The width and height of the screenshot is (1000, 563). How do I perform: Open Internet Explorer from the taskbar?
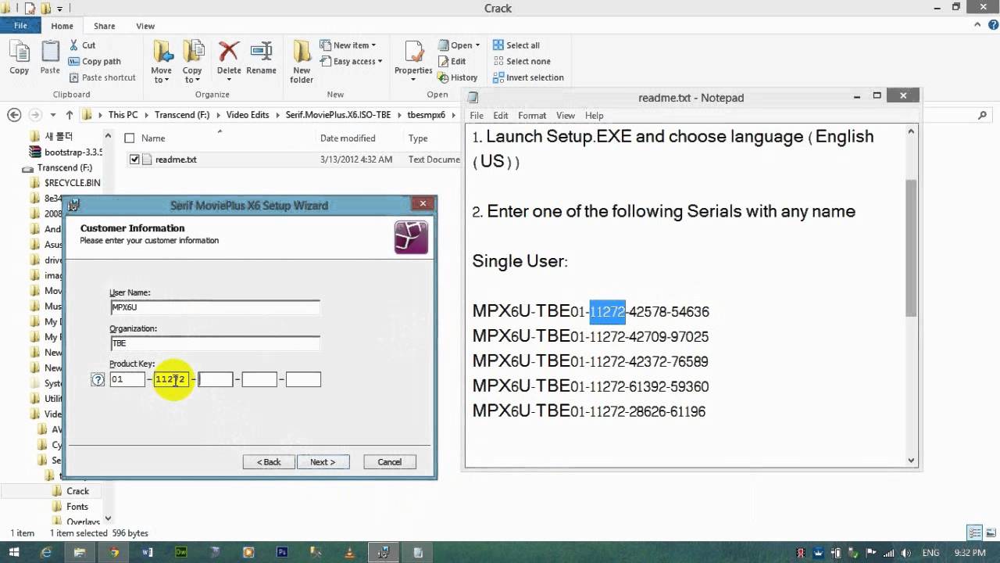pyautogui.click(x=46, y=552)
